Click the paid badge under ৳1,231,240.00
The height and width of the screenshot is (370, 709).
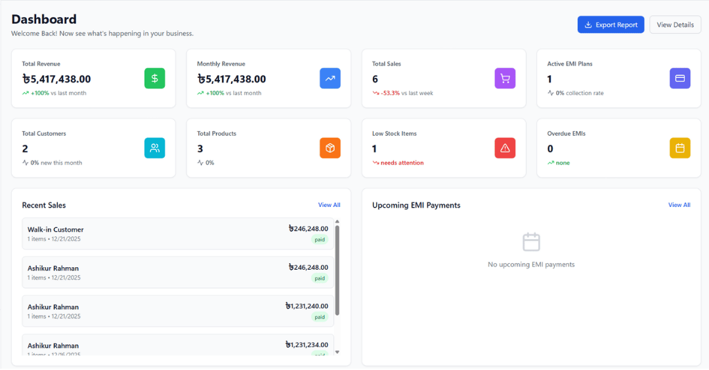[x=320, y=317]
